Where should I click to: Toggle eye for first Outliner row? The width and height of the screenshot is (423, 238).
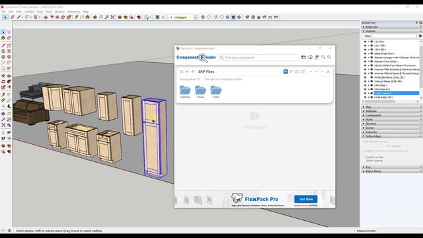pyautogui.click(x=365, y=42)
